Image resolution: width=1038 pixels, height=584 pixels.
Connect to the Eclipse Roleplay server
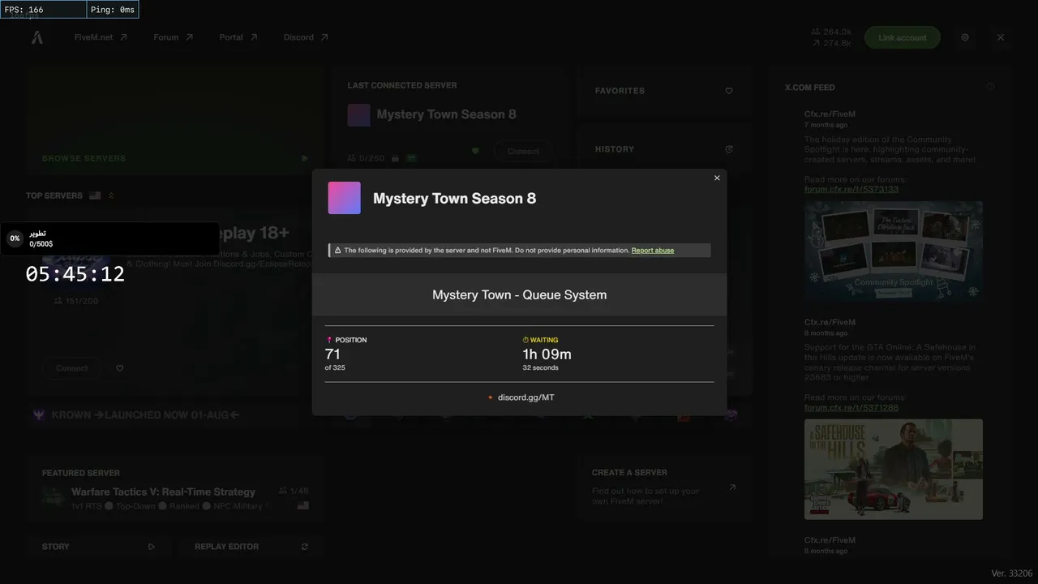coord(72,368)
